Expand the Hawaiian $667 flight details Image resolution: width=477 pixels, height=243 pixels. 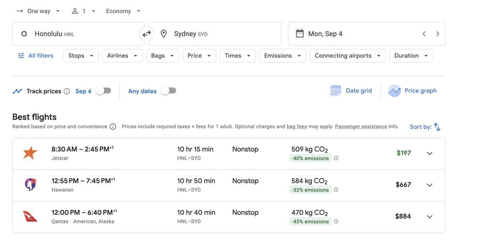click(430, 185)
